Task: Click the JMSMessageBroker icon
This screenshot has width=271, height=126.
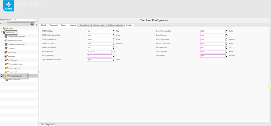Action: [6, 68]
